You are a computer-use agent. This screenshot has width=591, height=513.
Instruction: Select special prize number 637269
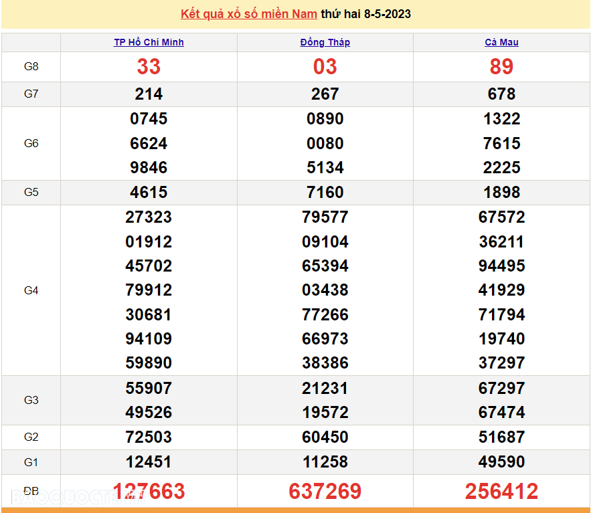click(x=325, y=492)
